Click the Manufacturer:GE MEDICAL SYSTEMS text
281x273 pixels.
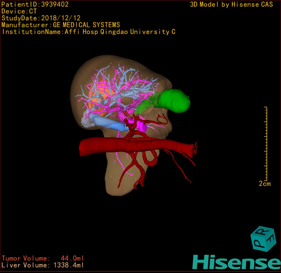click(61, 25)
